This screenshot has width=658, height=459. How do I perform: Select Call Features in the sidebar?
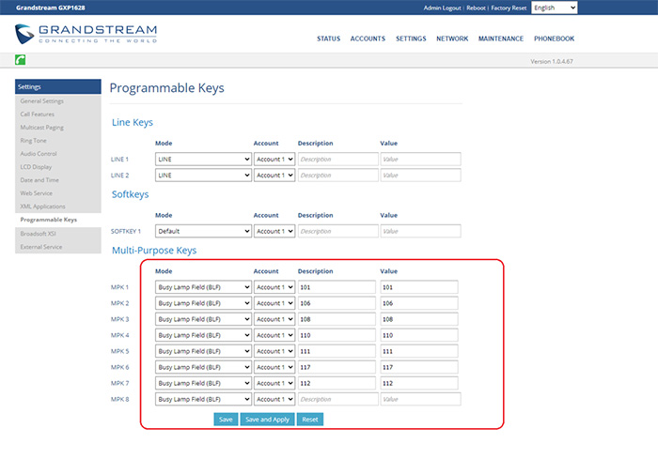click(x=39, y=114)
